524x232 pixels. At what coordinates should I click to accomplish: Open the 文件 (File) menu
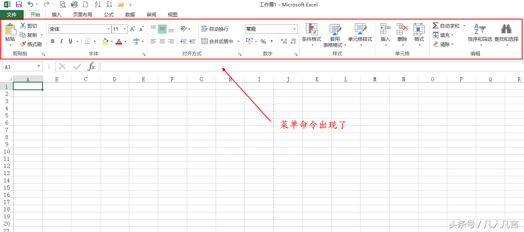tap(12, 14)
